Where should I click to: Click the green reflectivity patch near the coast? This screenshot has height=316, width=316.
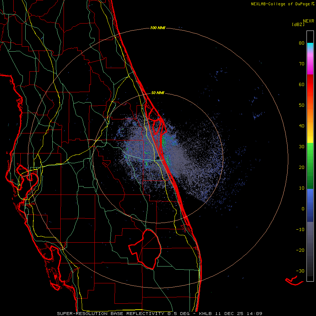click(164, 141)
